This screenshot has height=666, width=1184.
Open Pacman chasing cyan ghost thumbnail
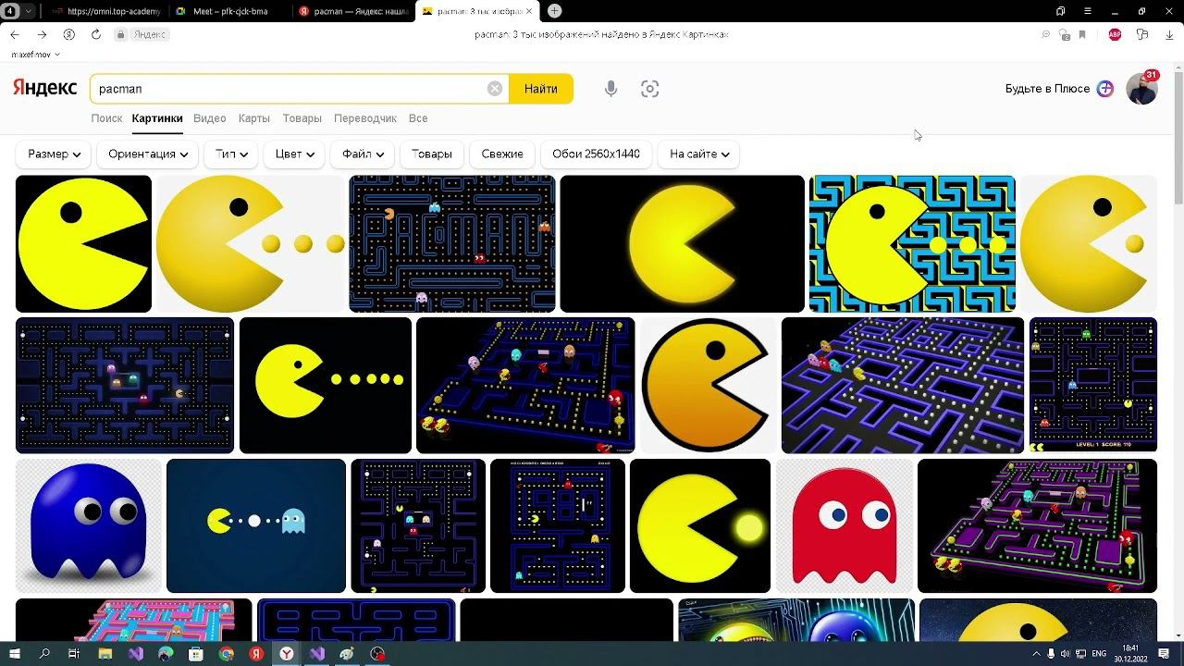[256, 525]
